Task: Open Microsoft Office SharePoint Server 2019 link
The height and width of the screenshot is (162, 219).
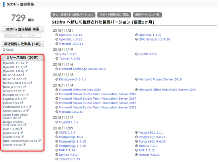Action: tap(168, 90)
